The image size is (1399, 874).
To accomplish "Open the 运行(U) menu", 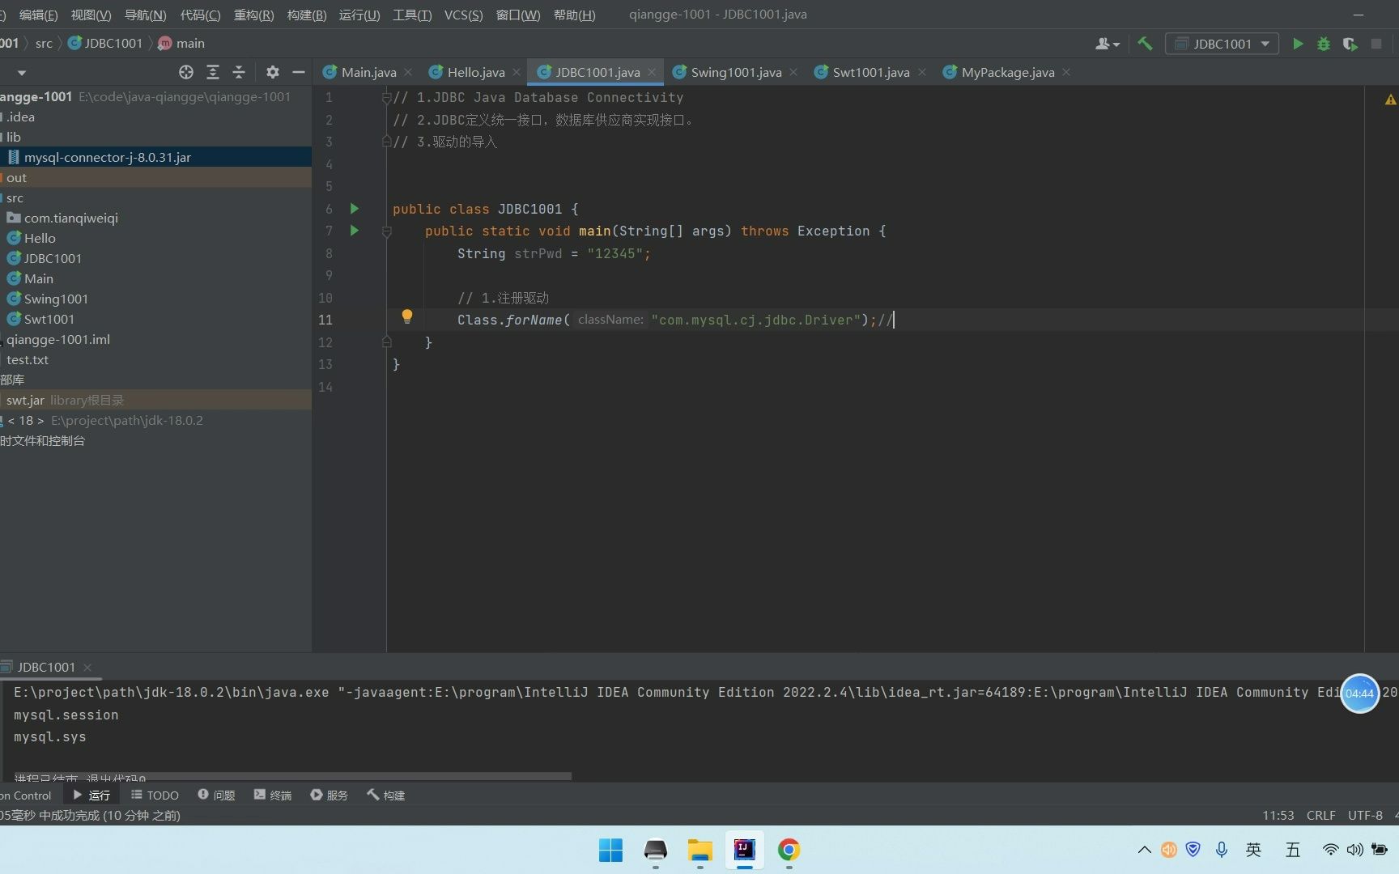I will [x=359, y=15].
